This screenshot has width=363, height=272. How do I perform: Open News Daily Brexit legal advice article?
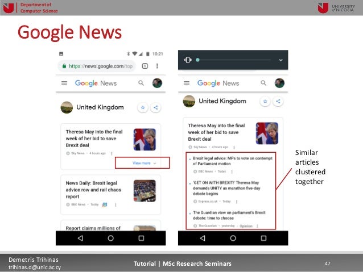point(93,190)
